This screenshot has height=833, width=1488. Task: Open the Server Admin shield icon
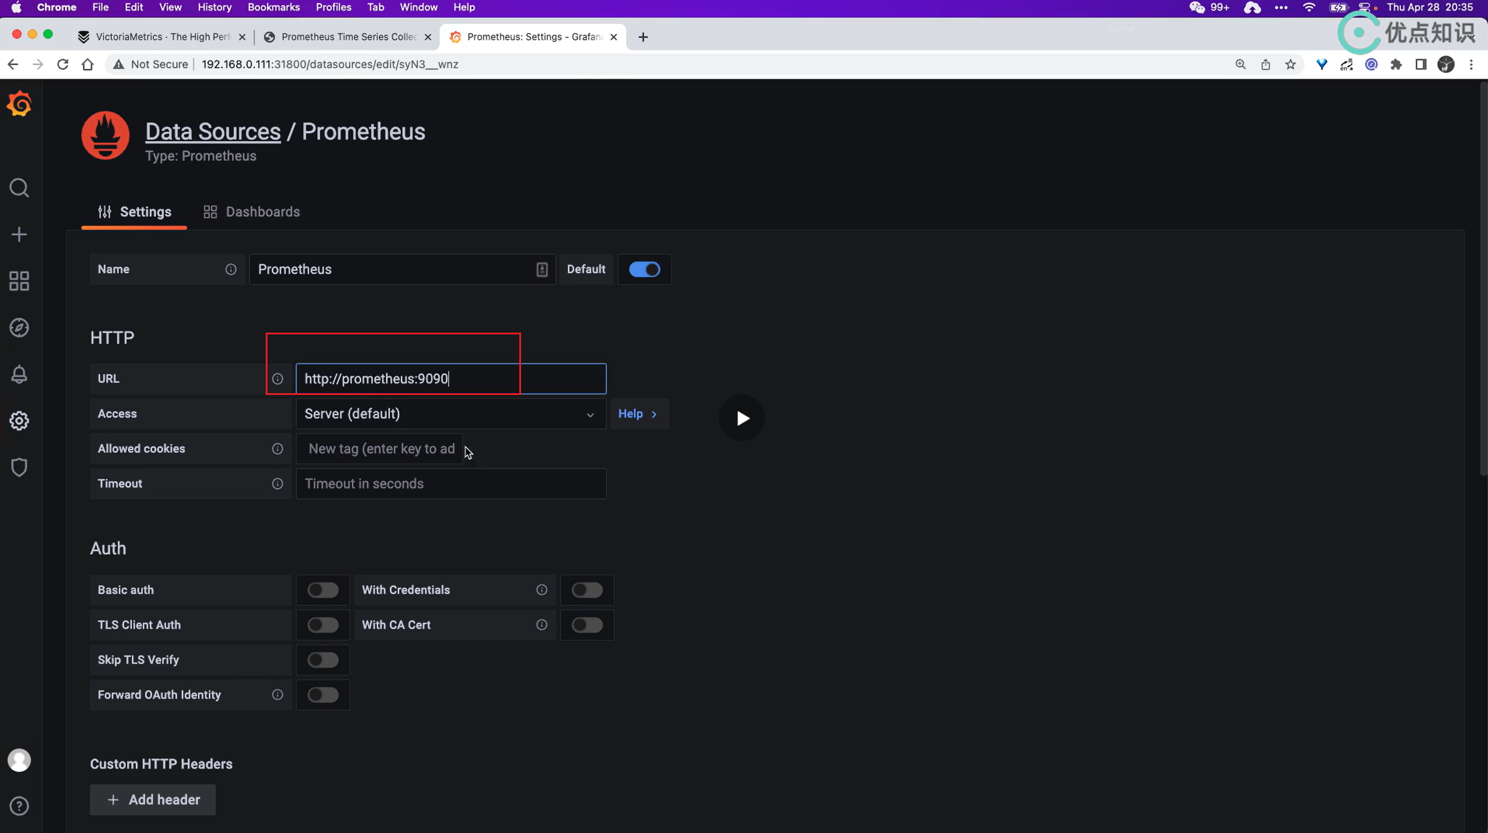[19, 467]
